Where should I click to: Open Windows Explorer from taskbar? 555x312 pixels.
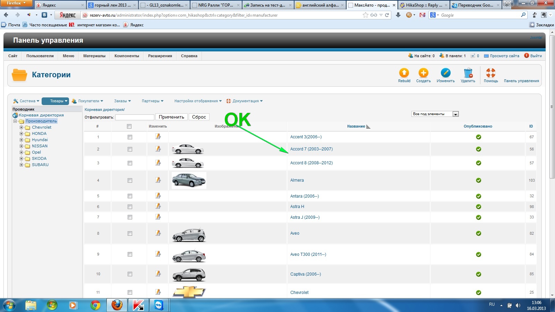(x=31, y=305)
